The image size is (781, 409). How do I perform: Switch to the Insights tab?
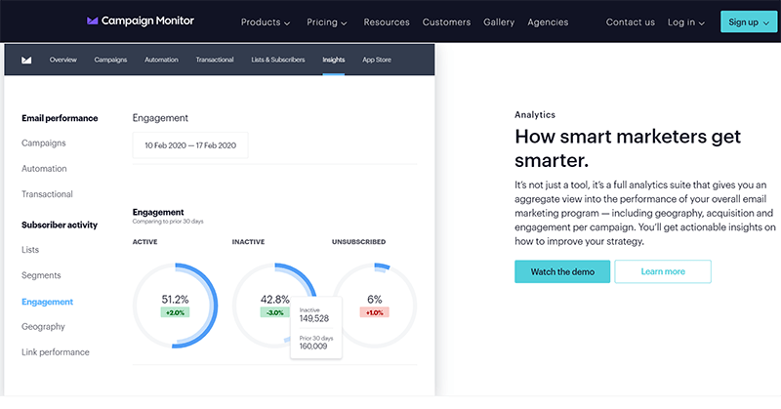334,60
